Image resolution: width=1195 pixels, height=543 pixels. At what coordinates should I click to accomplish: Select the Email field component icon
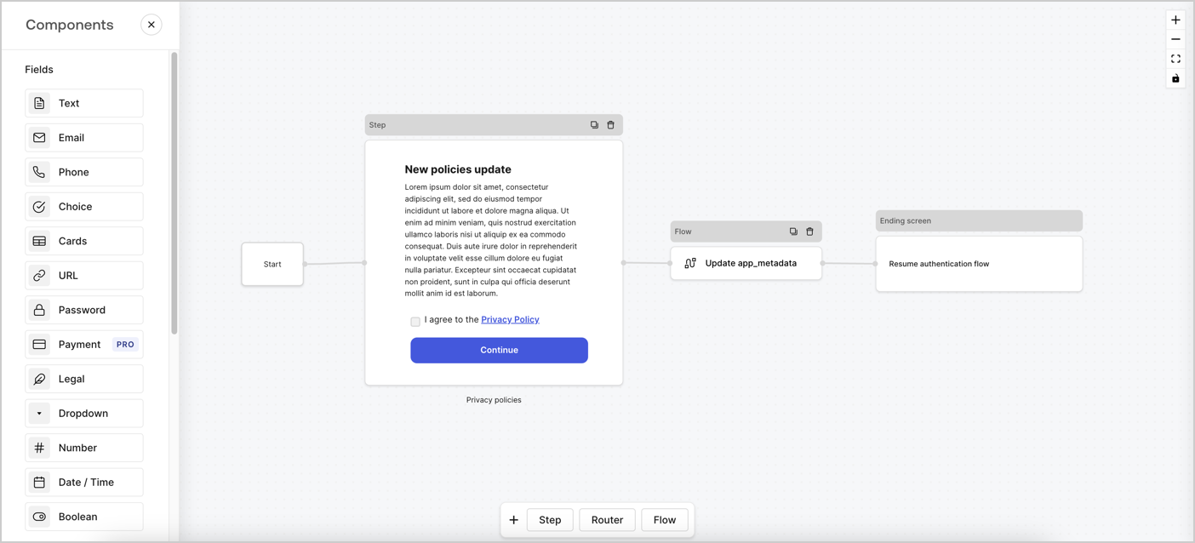(x=39, y=137)
